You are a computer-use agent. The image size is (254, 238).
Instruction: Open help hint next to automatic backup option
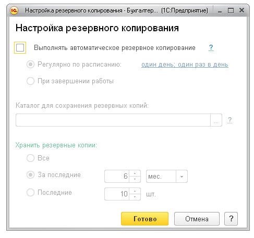coord(211,47)
